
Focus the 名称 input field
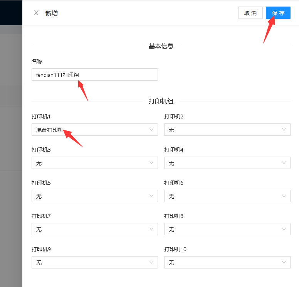(x=94, y=74)
